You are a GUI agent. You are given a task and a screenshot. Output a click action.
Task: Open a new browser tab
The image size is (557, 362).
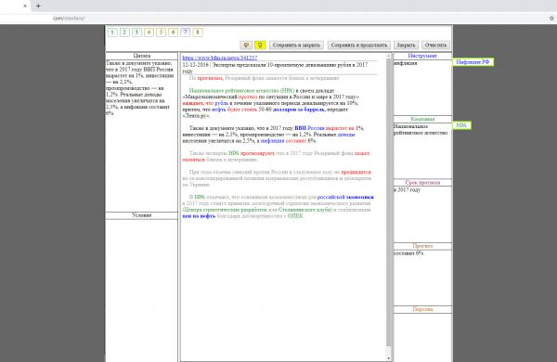tap(38, 6)
